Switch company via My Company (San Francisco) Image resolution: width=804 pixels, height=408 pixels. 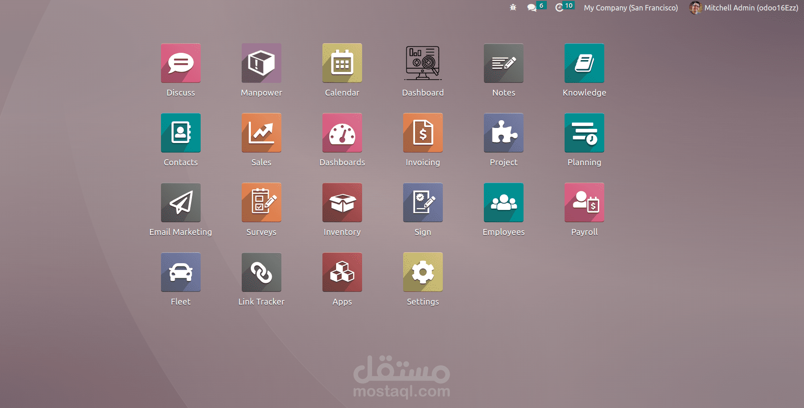coord(631,8)
